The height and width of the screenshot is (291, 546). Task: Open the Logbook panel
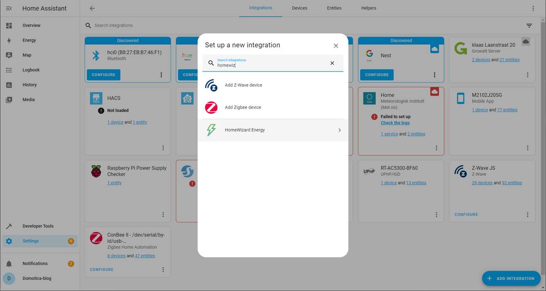pyautogui.click(x=40, y=70)
